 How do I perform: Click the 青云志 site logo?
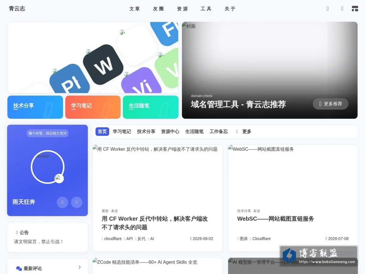(17, 9)
